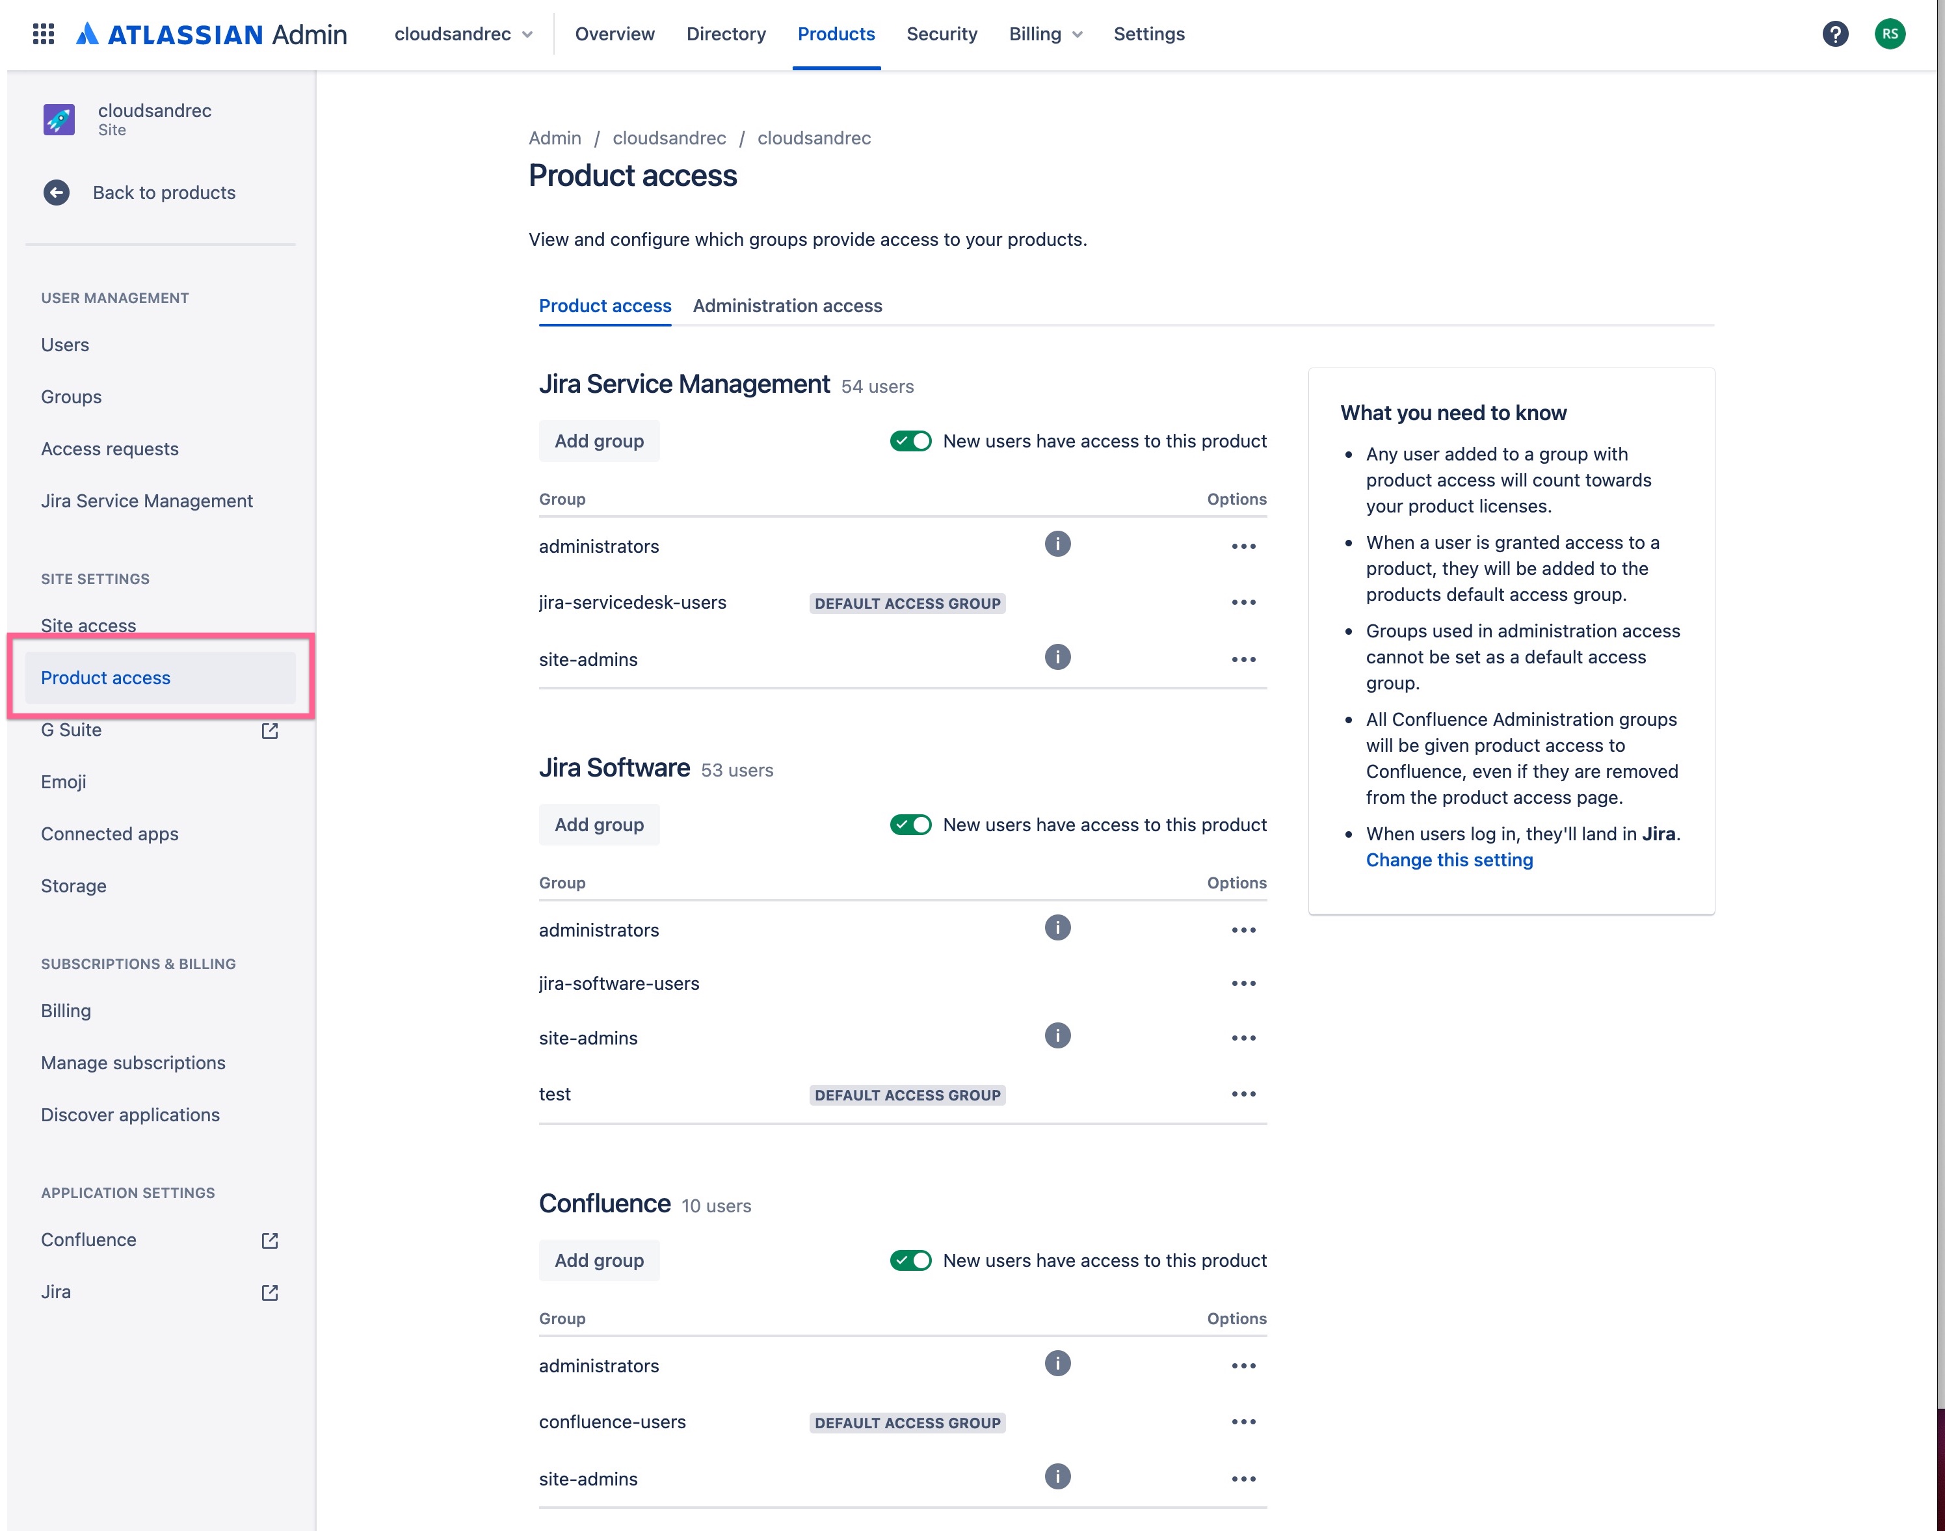Switch to the Administration access tab

pos(787,306)
